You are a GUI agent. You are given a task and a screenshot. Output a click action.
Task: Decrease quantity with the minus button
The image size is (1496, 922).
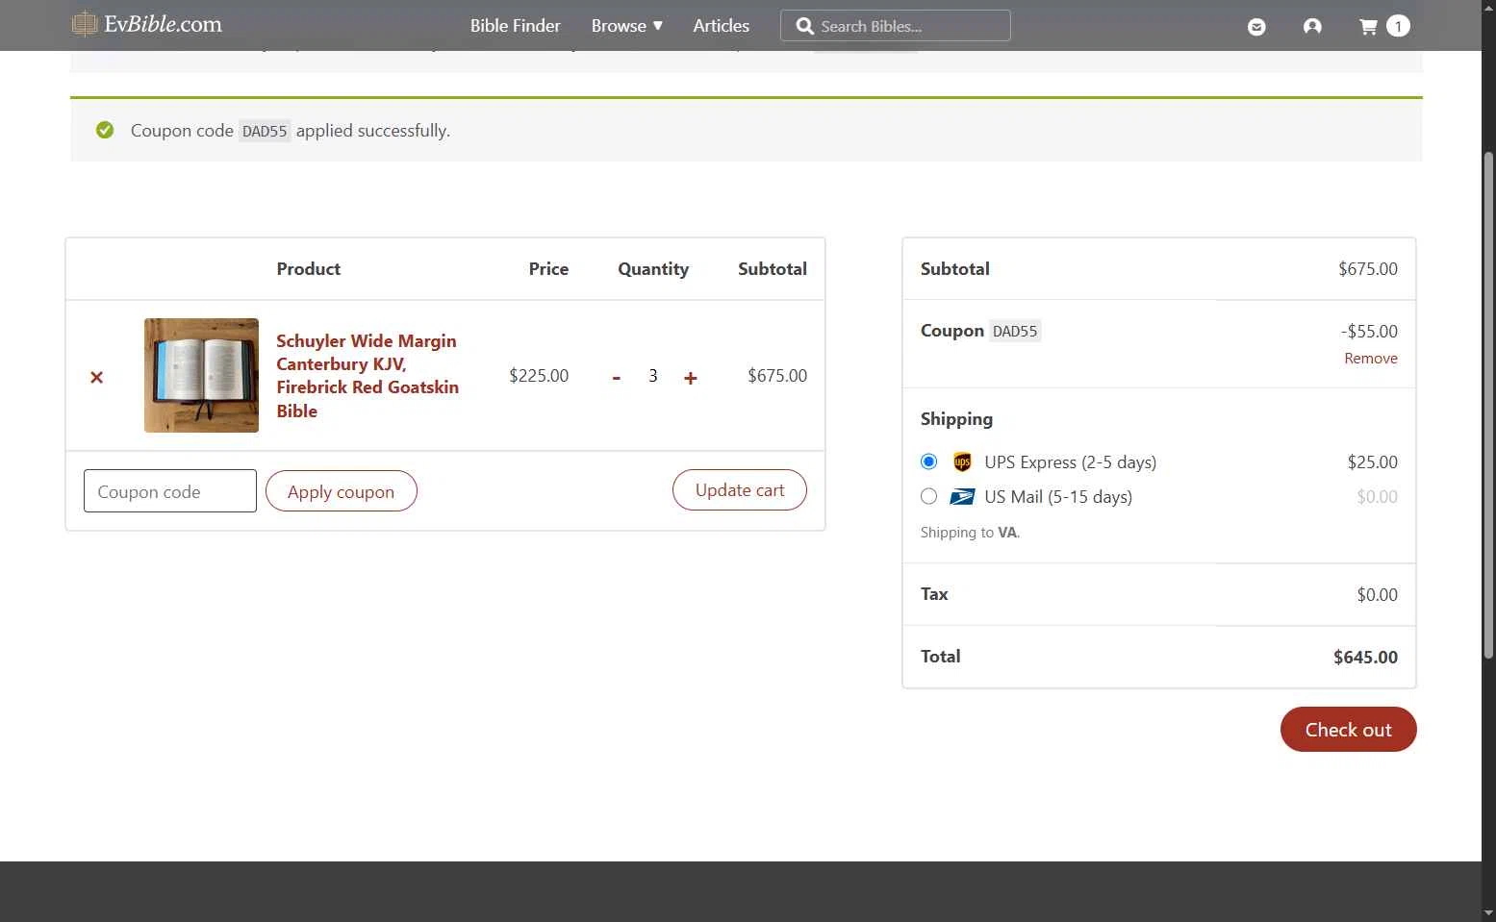pos(616,377)
